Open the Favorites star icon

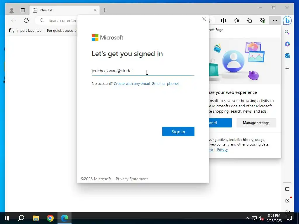click(x=237, y=20)
